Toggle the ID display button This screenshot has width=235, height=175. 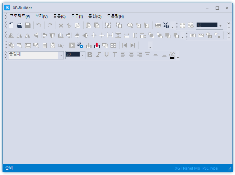[x=193, y=35]
